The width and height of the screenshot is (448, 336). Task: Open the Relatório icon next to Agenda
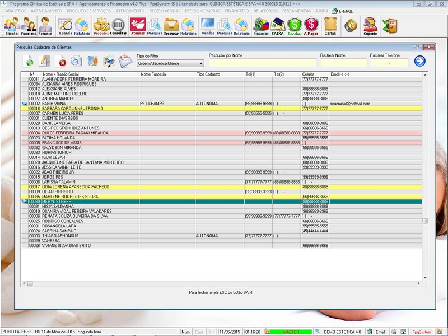point(82,26)
